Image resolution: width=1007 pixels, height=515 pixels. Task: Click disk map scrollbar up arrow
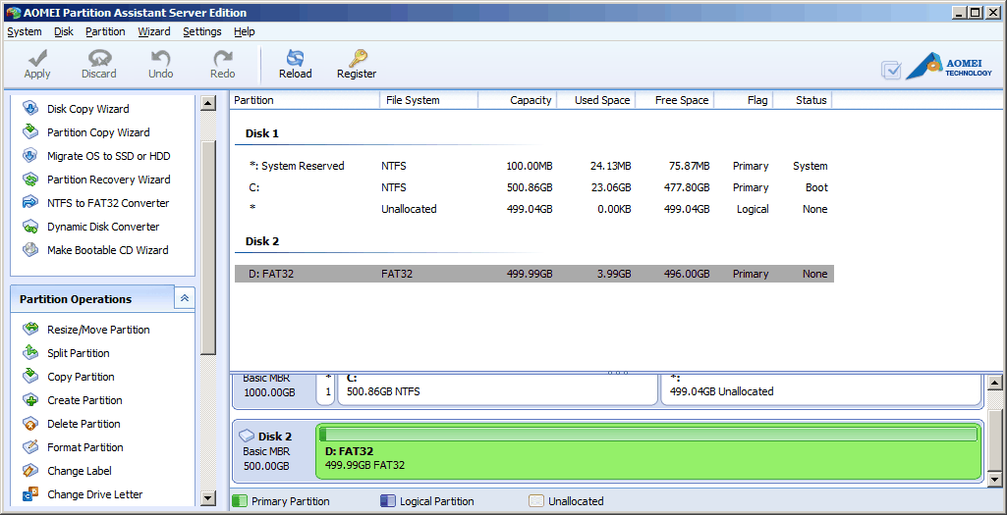click(995, 383)
